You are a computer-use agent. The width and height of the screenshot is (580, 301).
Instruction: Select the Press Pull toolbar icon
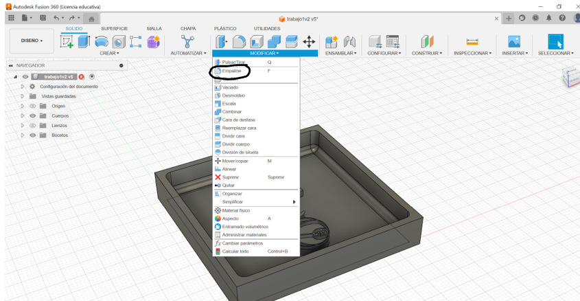point(221,41)
